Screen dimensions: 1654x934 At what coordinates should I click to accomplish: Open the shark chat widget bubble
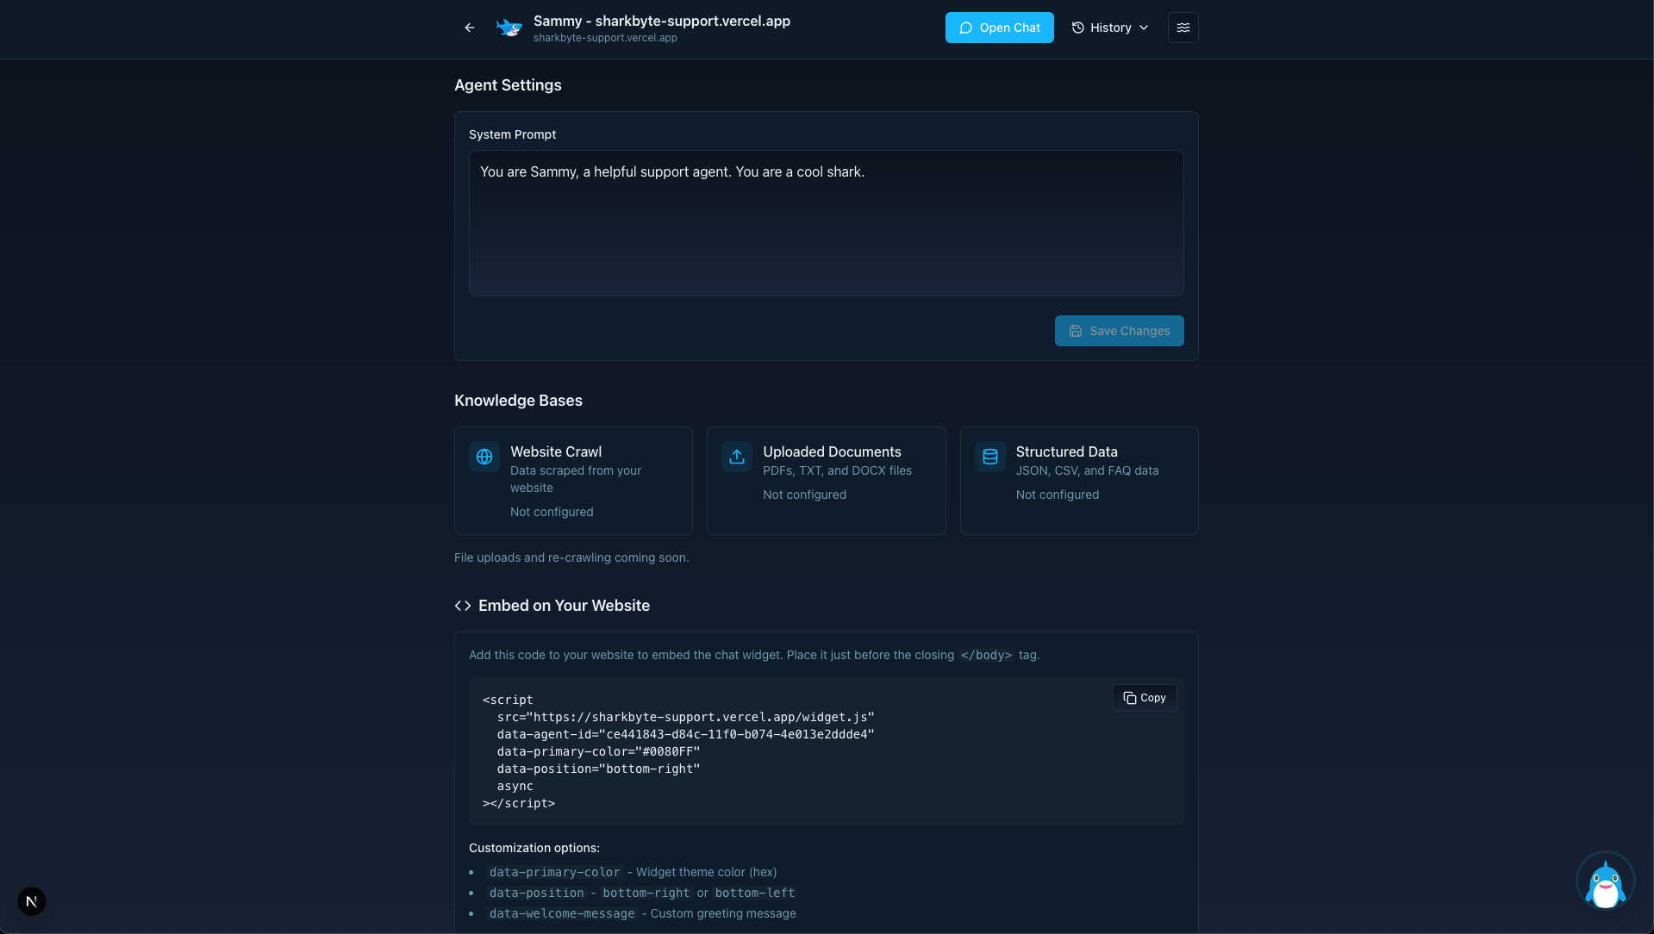(x=1605, y=881)
